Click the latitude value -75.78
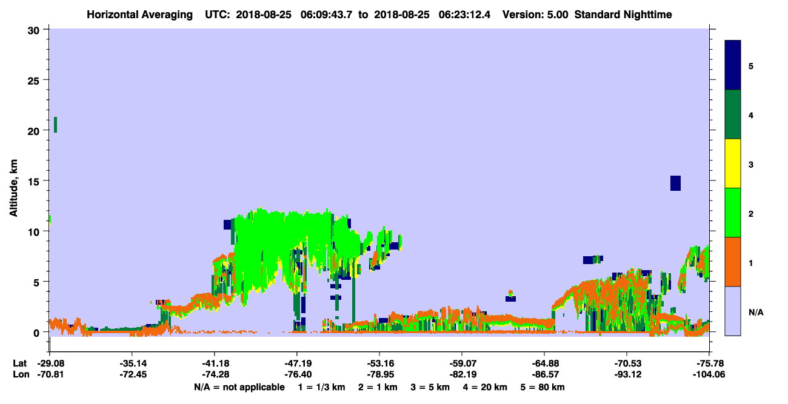This screenshot has height=404, width=788. click(x=709, y=363)
